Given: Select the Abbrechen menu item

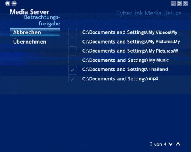Looking at the screenshot, I should pos(35,32).
